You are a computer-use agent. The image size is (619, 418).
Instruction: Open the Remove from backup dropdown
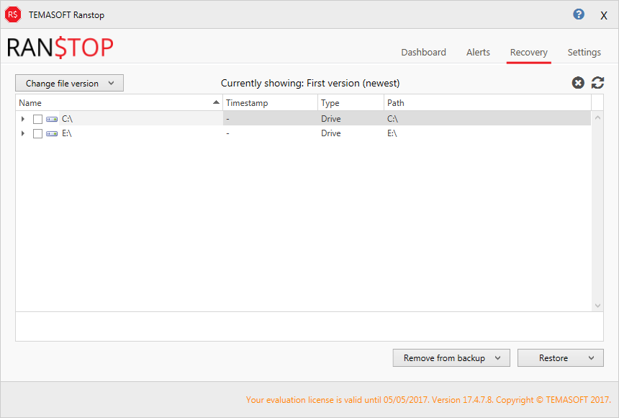pyautogui.click(x=451, y=358)
